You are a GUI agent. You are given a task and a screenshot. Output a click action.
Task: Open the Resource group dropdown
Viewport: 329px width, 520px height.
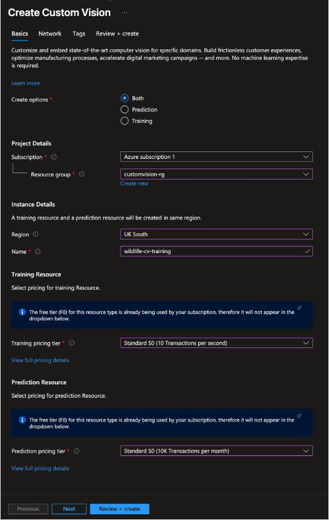tap(216, 174)
